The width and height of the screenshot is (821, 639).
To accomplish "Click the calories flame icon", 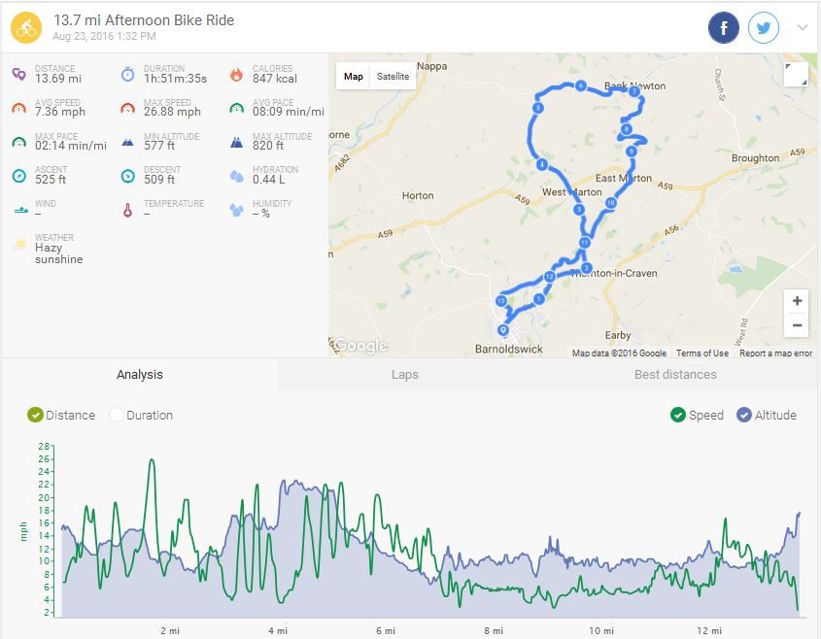I will (x=236, y=74).
